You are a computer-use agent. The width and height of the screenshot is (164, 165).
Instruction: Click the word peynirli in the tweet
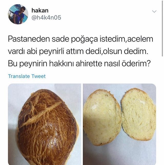[x=52, y=52]
